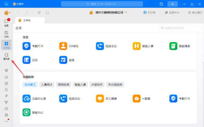Select the 未分组应用 category tab
The height and width of the screenshot is (127, 204).
coord(115,85)
